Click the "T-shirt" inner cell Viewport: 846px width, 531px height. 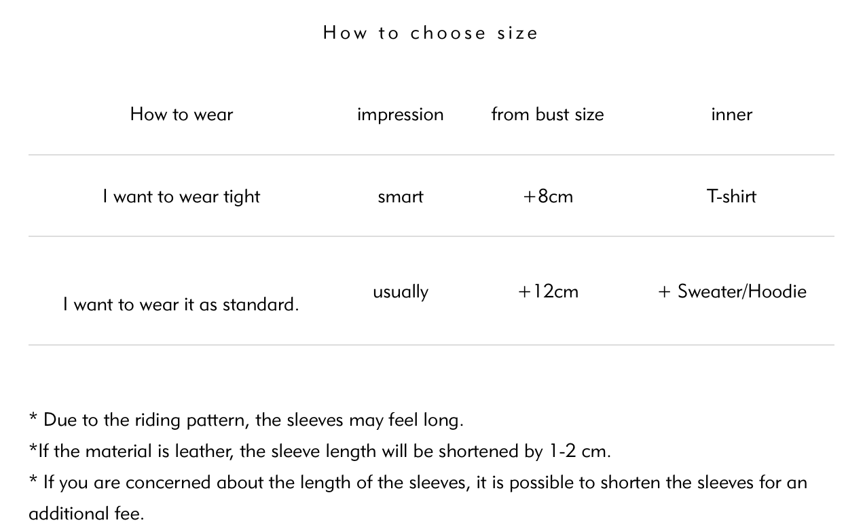click(x=731, y=196)
